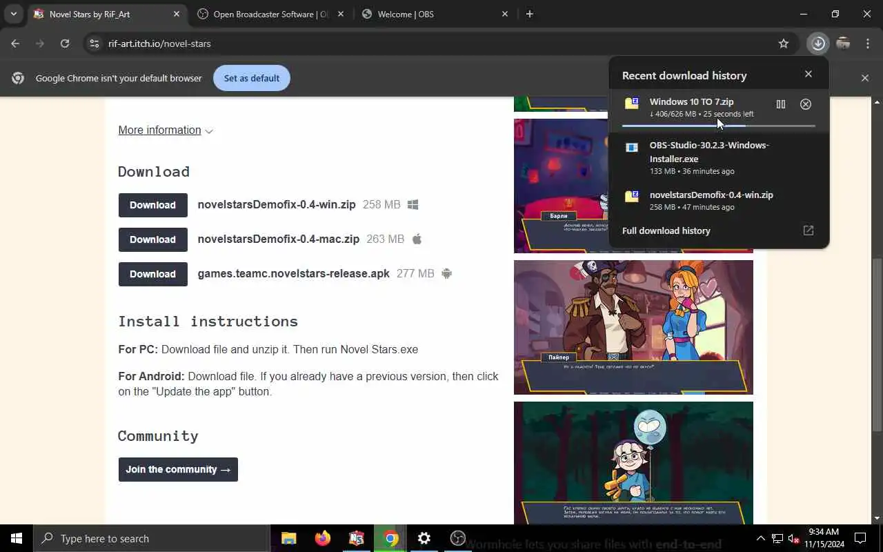Bookmark this page with the star icon
Viewport: 883px width, 552px height.
click(x=784, y=43)
